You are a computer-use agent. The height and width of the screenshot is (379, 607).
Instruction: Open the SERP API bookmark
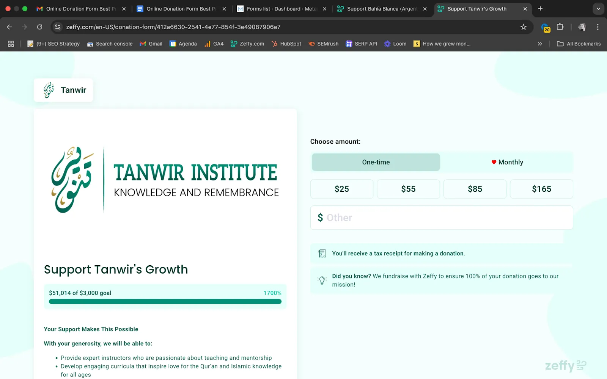[361, 44]
